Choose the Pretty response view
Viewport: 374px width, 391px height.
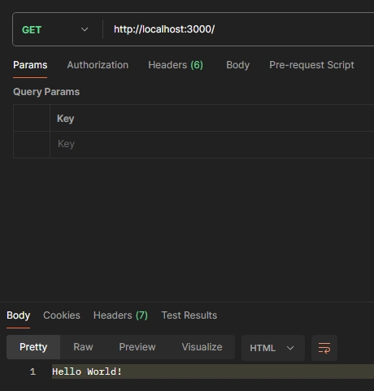click(33, 347)
